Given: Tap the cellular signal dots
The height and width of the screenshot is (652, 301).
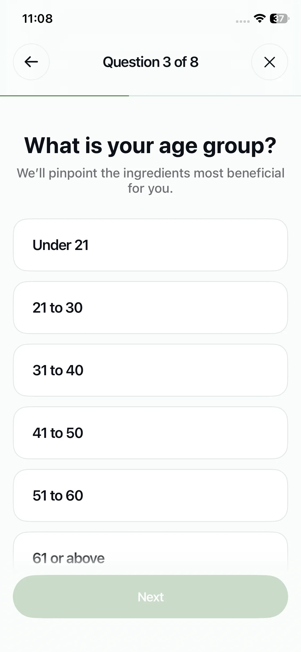Looking at the screenshot, I should tap(243, 21).
